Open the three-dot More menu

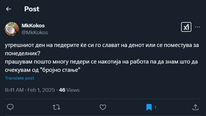click(x=197, y=27)
